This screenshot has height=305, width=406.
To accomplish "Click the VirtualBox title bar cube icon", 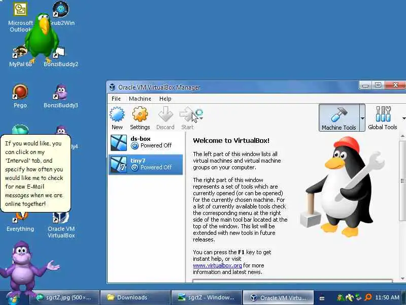I will 112,87.
